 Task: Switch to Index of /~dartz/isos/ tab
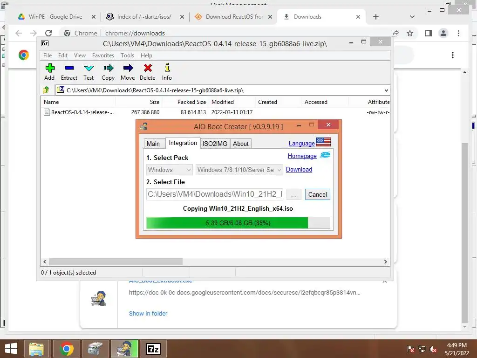pos(144,17)
